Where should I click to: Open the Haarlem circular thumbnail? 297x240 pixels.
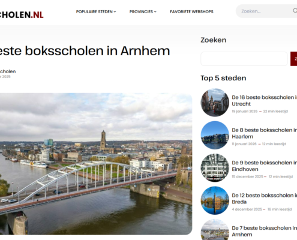[215, 135]
